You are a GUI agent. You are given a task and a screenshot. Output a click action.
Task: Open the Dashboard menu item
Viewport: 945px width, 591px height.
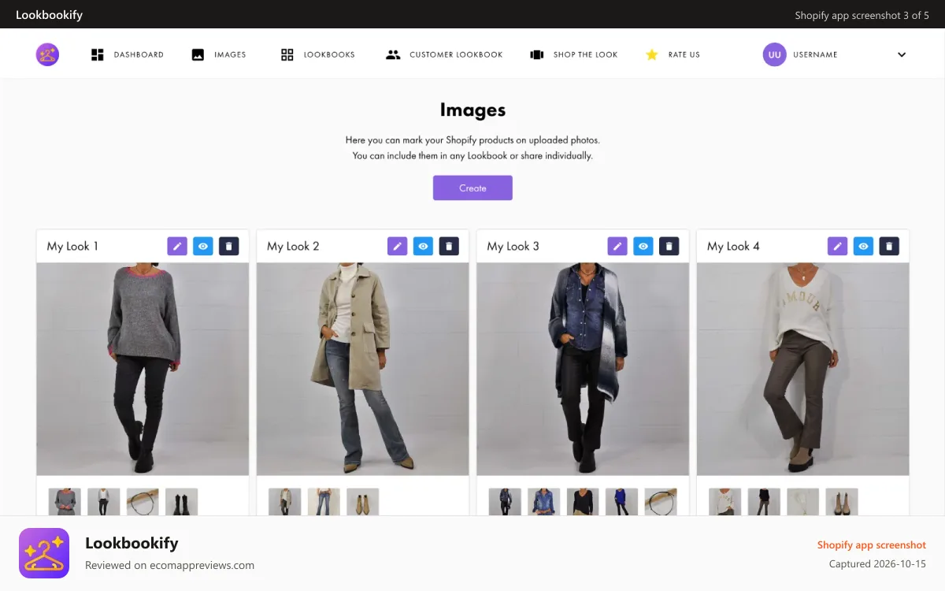click(128, 54)
